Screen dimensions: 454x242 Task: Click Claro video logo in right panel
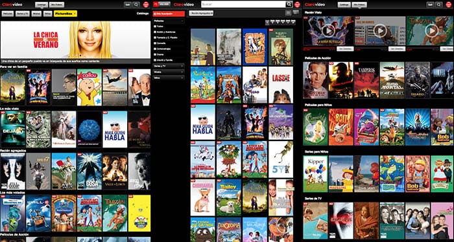[315, 5]
